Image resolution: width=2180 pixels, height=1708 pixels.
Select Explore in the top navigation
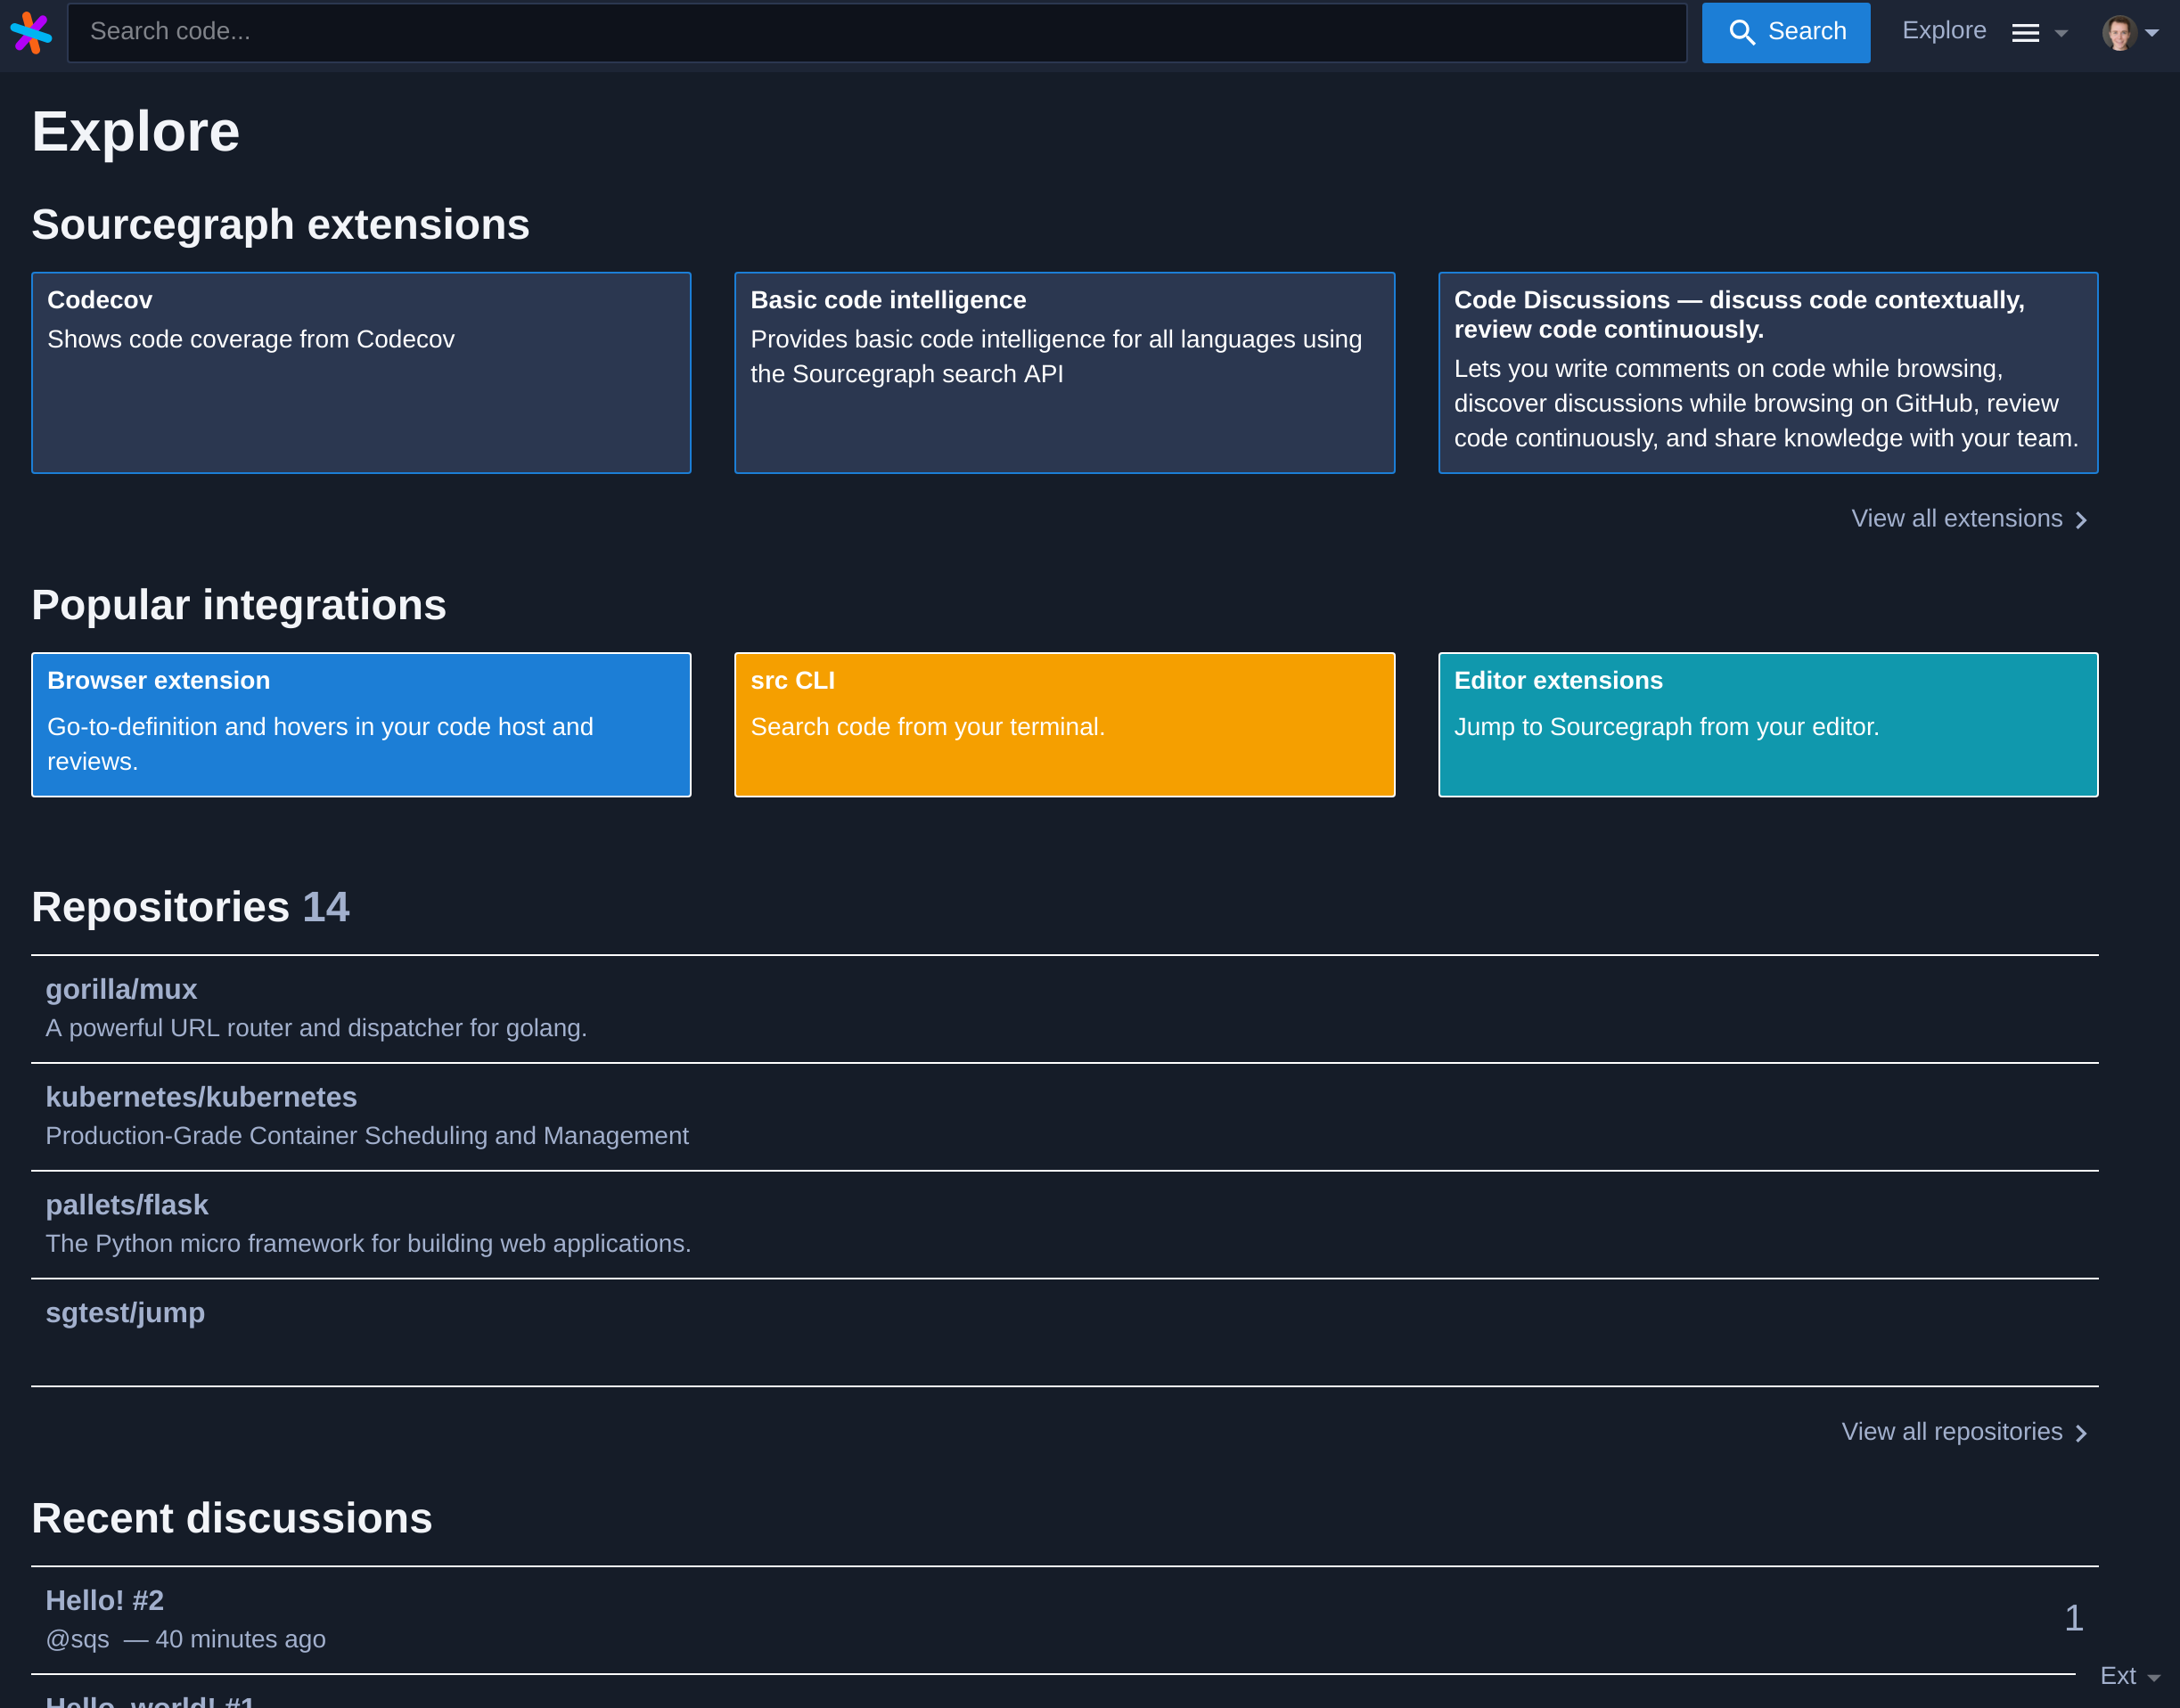(1943, 29)
